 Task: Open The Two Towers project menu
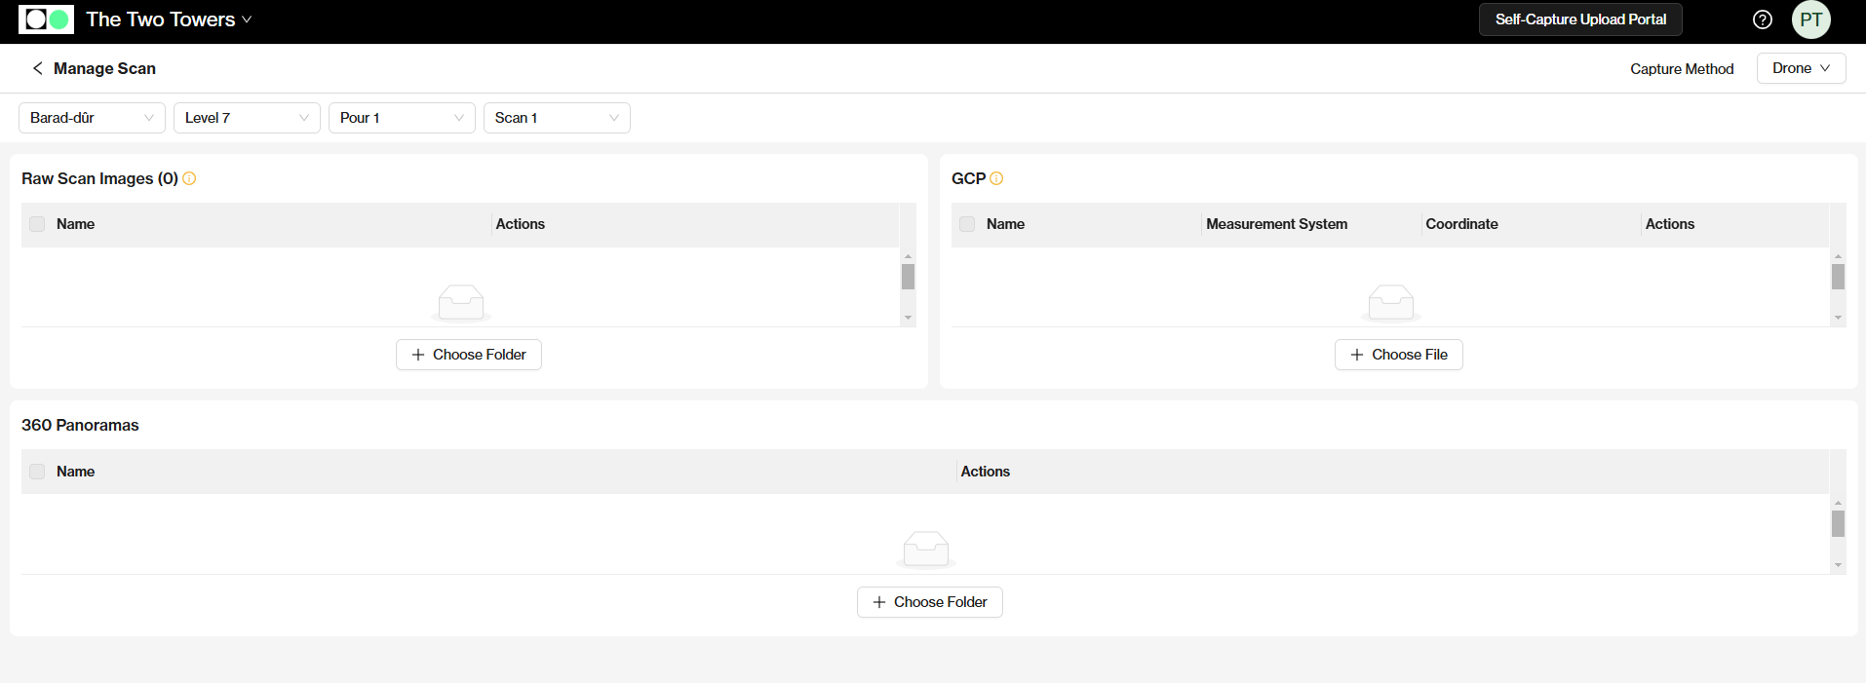[169, 19]
